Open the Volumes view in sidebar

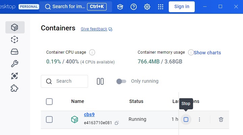pos(15,52)
